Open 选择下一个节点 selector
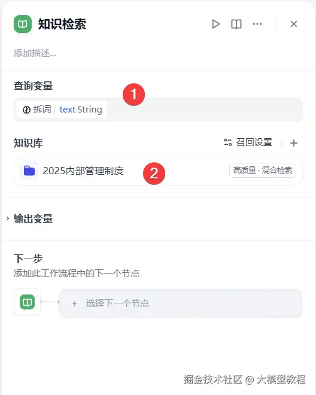The height and width of the screenshot is (395, 316). pos(181,303)
